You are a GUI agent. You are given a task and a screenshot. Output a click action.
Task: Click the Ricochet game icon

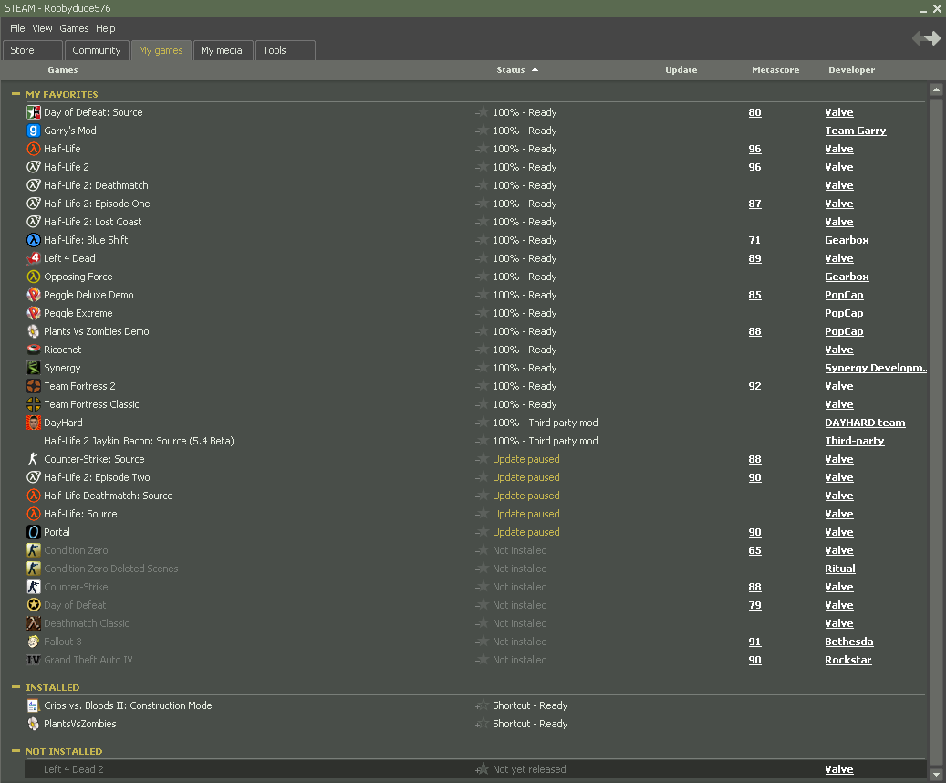point(34,350)
